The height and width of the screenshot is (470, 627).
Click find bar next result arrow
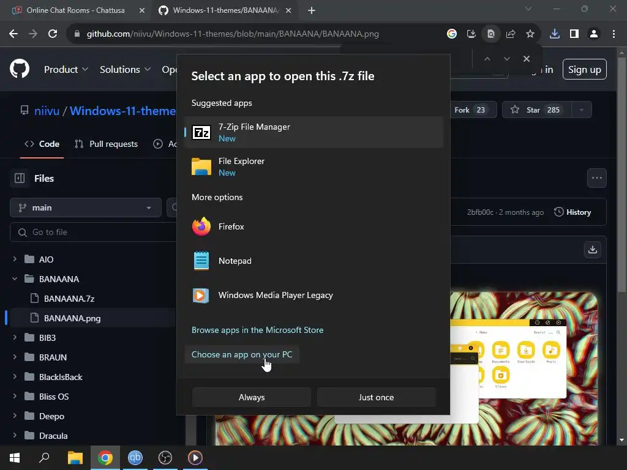(506, 59)
